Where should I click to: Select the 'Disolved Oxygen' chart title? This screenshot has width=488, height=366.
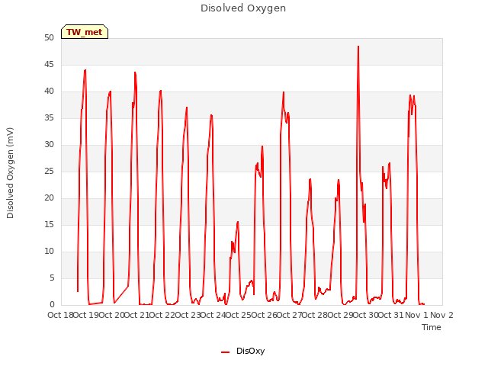coord(243,8)
